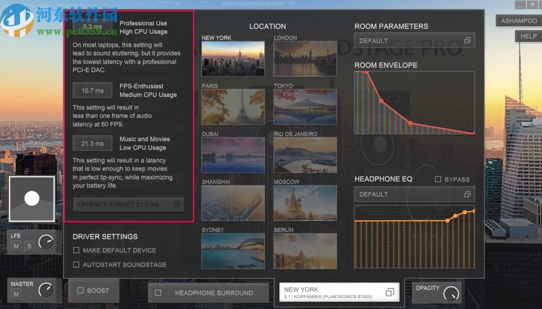Click the OPACITY knob
Image resolution: width=542 pixels, height=309 pixels.
tap(451, 293)
